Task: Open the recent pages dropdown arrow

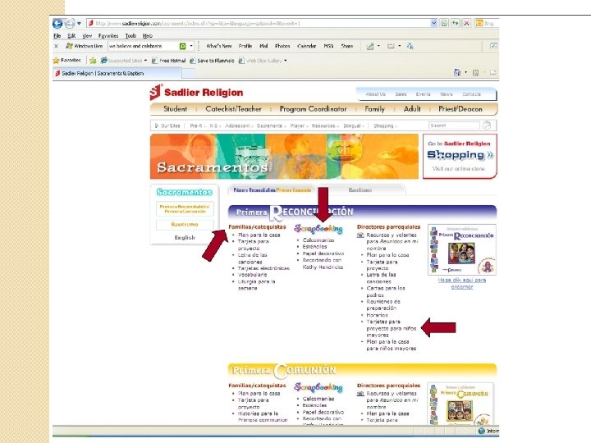Action: [79, 23]
